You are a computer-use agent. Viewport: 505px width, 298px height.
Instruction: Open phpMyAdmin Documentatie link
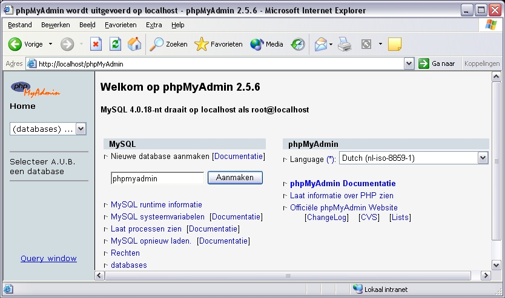click(x=343, y=183)
